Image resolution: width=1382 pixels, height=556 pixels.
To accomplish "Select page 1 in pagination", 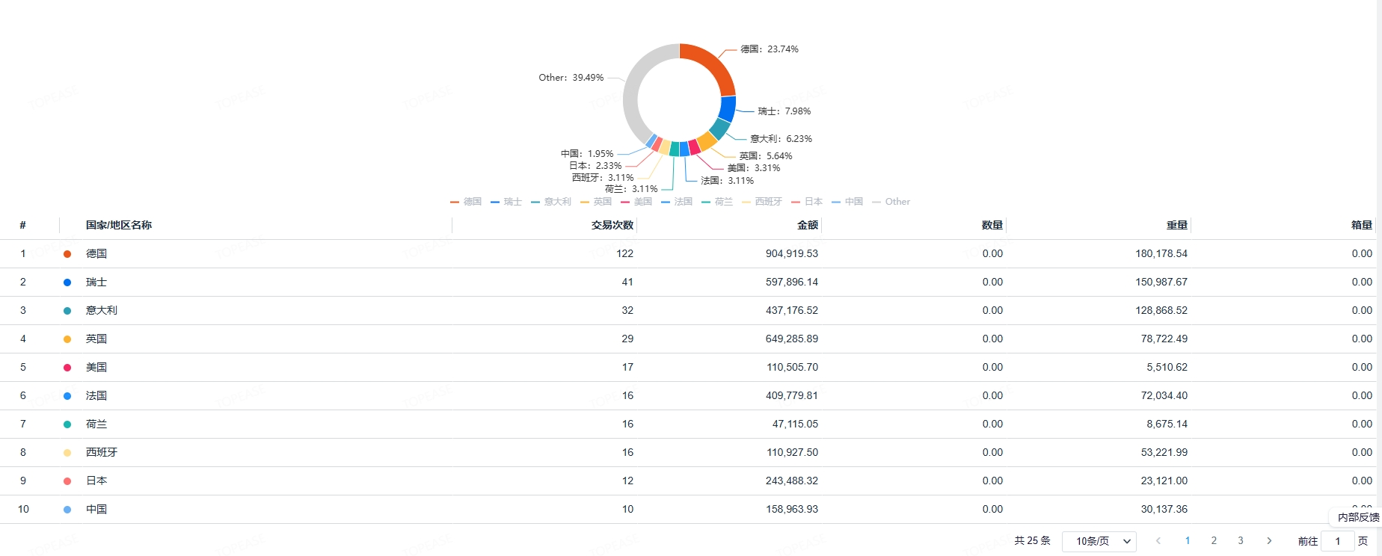I will (1187, 540).
